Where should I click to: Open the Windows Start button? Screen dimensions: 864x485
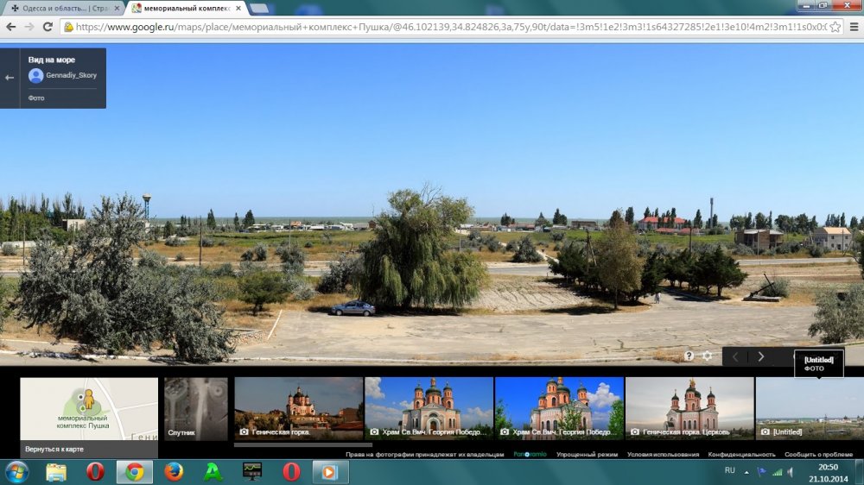(x=16, y=472)
